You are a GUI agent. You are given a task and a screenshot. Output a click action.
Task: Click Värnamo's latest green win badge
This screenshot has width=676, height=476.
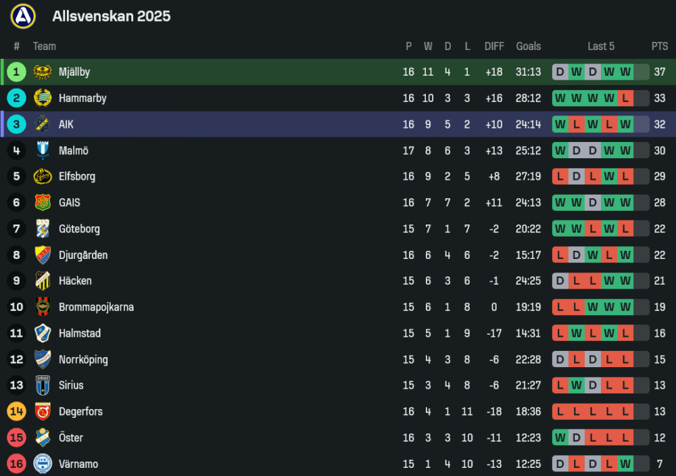point(625,464)
